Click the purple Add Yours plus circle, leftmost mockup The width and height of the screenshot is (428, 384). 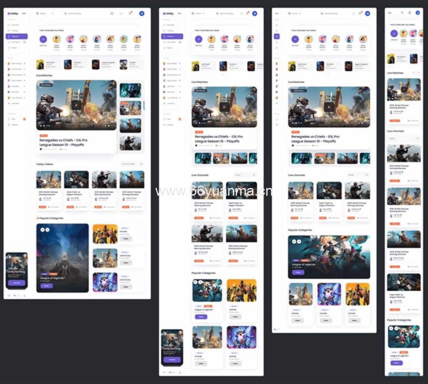click(43, 39)
